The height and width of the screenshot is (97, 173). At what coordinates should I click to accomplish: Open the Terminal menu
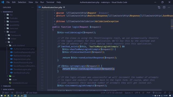50,2
